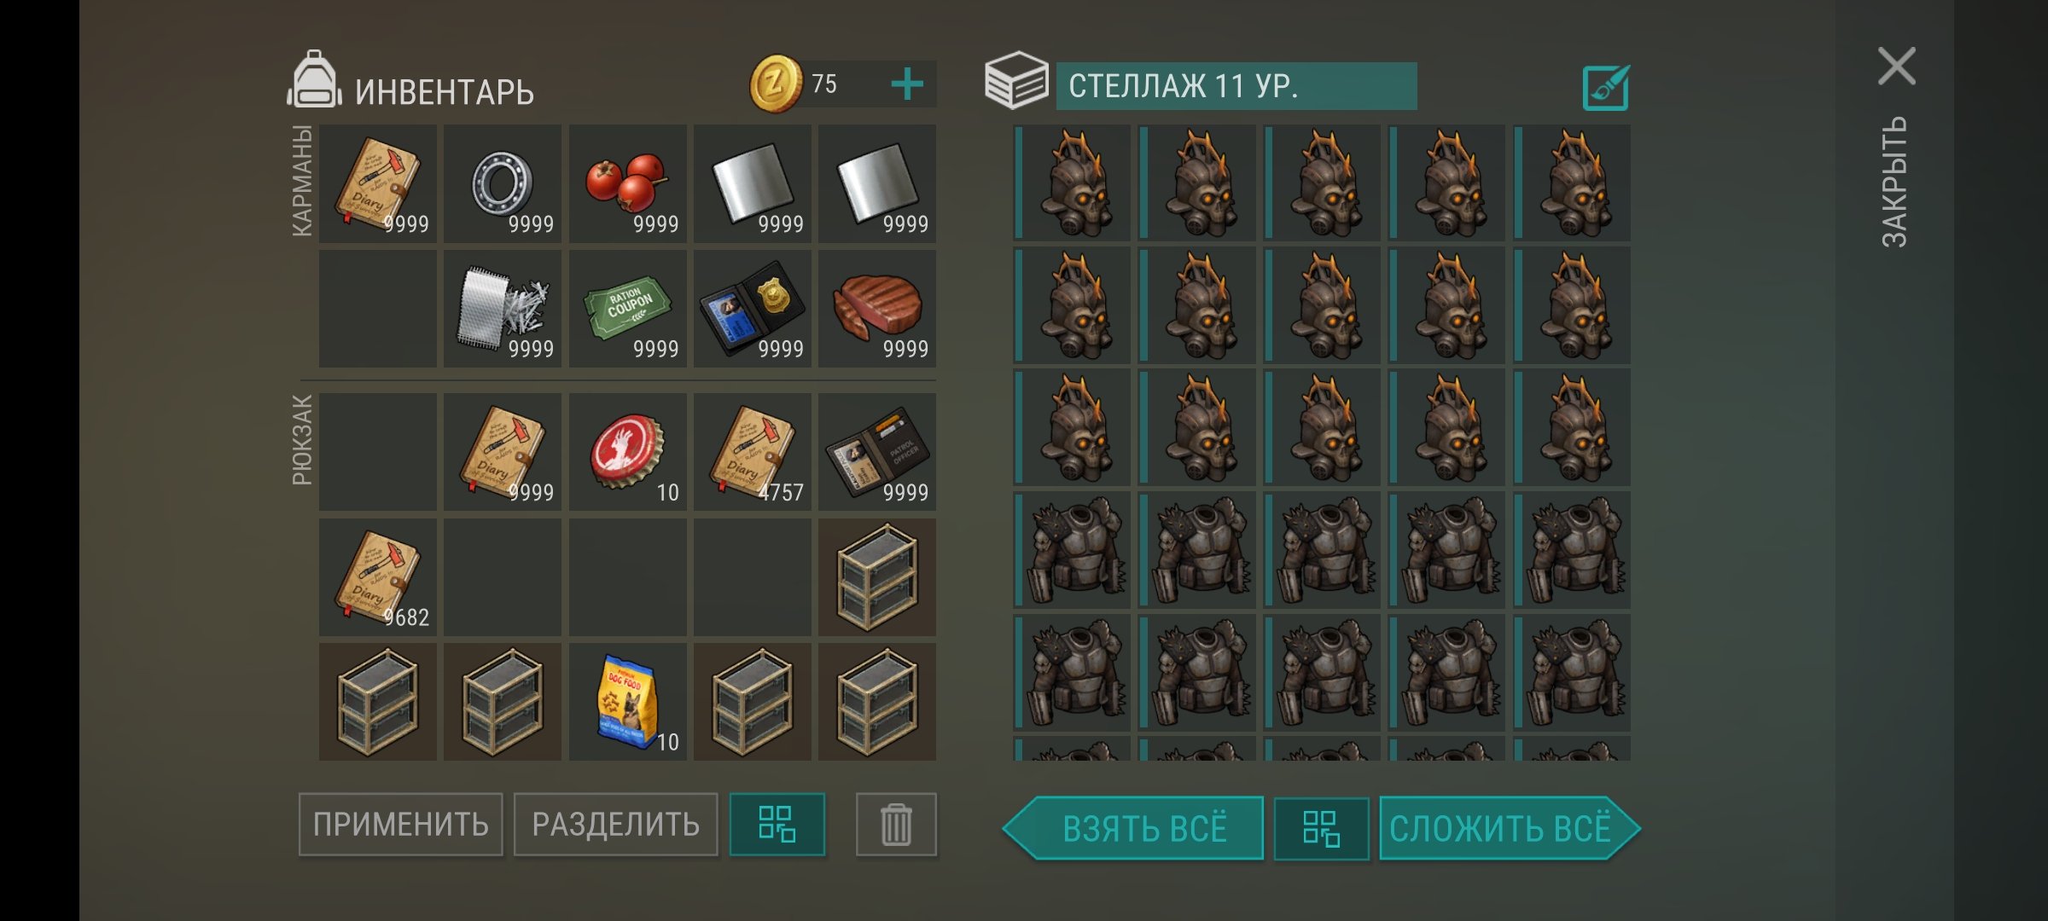The width and height of the screenshot is (2048, 921).
Task: Select the cooked steak item
Action: point(876,309)
